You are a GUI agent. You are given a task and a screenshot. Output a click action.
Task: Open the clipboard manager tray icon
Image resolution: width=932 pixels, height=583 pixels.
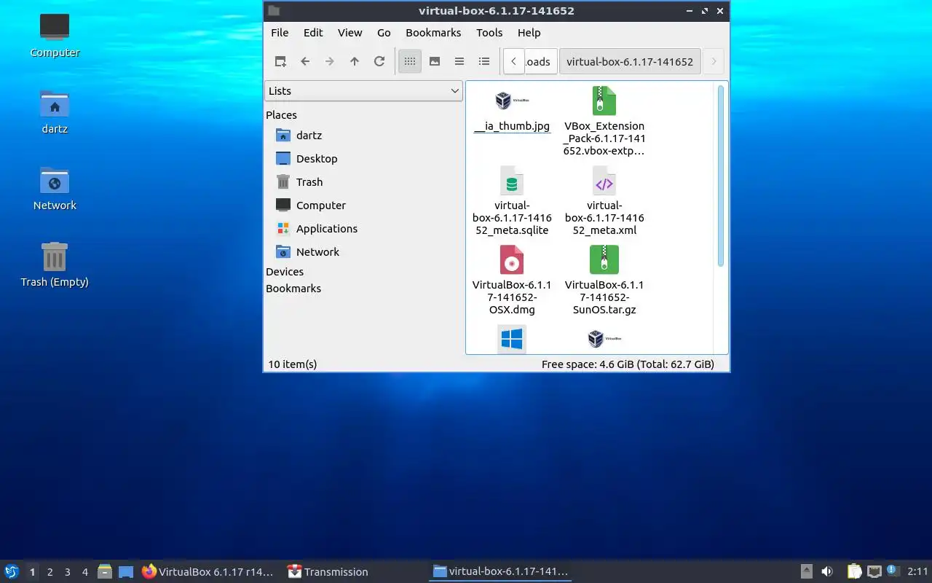coord(854,572)
